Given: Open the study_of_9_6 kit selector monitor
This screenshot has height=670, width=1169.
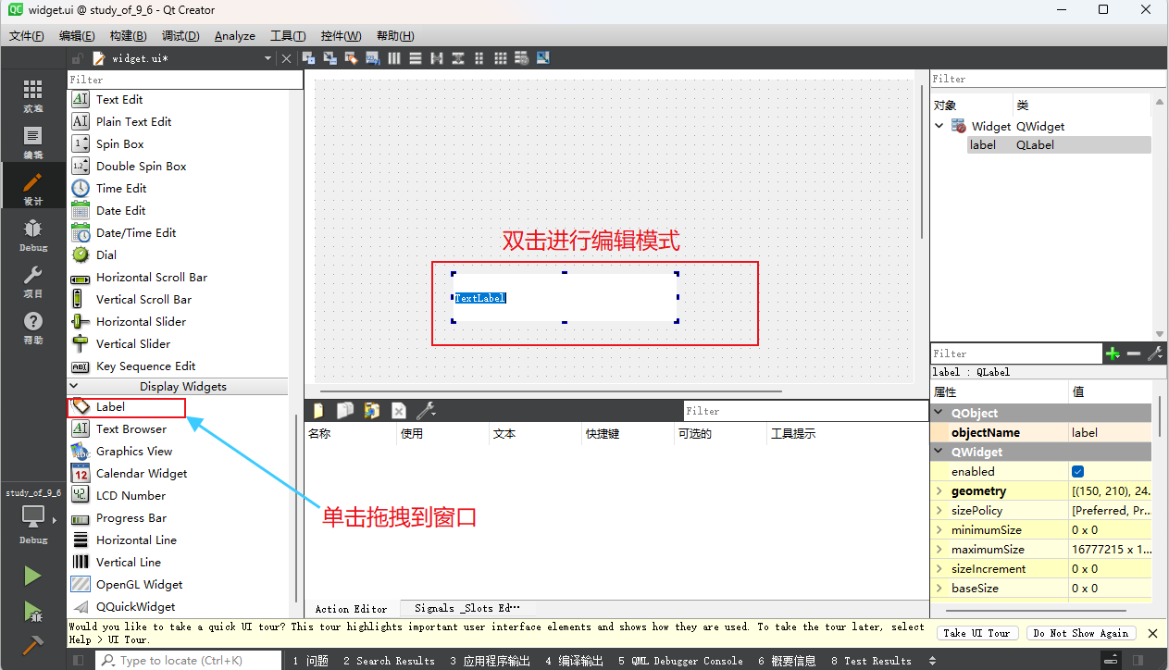Looking at the screenshot, I should click(x=33, y=517).
